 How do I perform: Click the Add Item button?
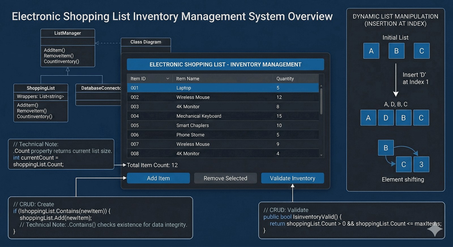158,178
